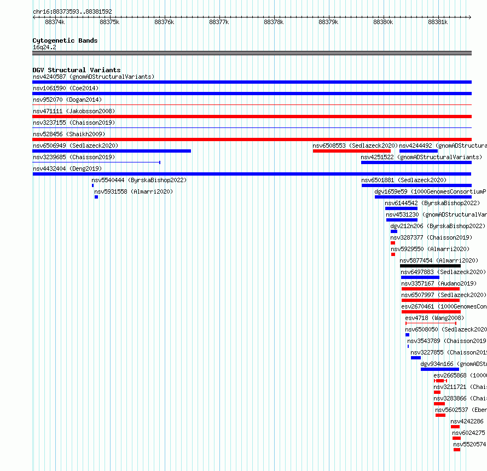
Task: Click nsv528456 (Shaikh2009) variant label
Action: [x=69, y=134]
